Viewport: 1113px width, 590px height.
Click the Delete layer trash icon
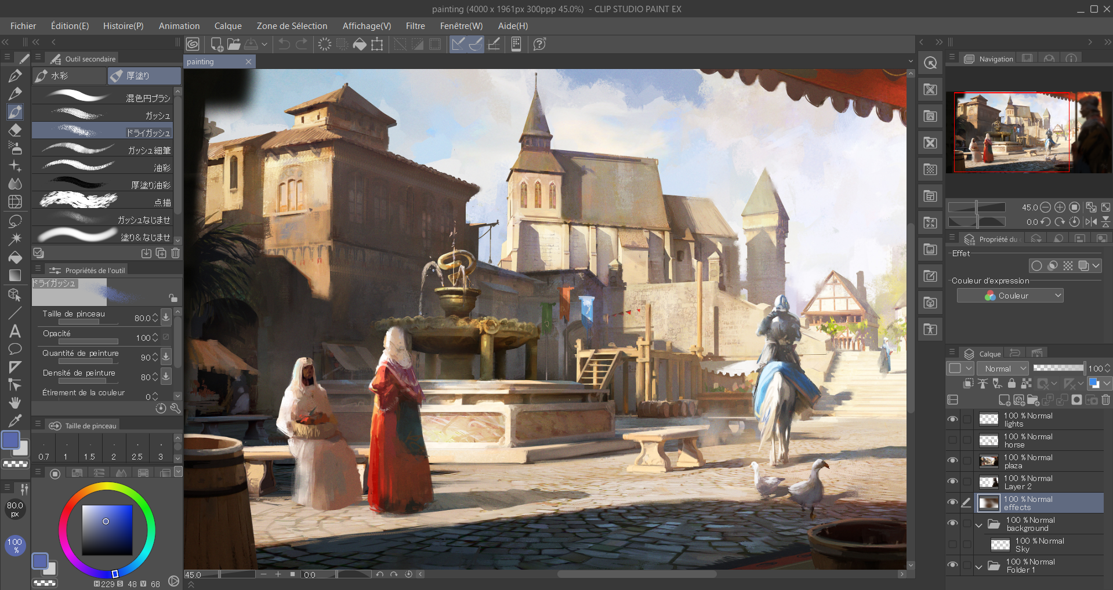point(1105,400)
